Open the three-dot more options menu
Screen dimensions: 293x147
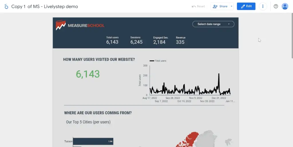pos(263,6)
